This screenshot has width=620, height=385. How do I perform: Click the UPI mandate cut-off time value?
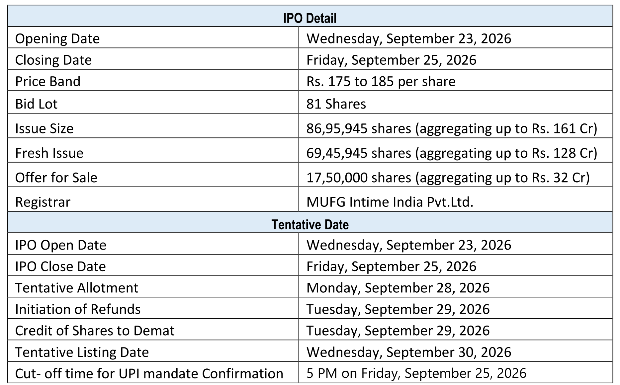coord(456,372)
